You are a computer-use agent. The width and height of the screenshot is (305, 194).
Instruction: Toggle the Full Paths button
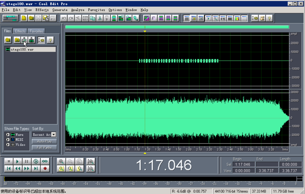coord(44,148)
